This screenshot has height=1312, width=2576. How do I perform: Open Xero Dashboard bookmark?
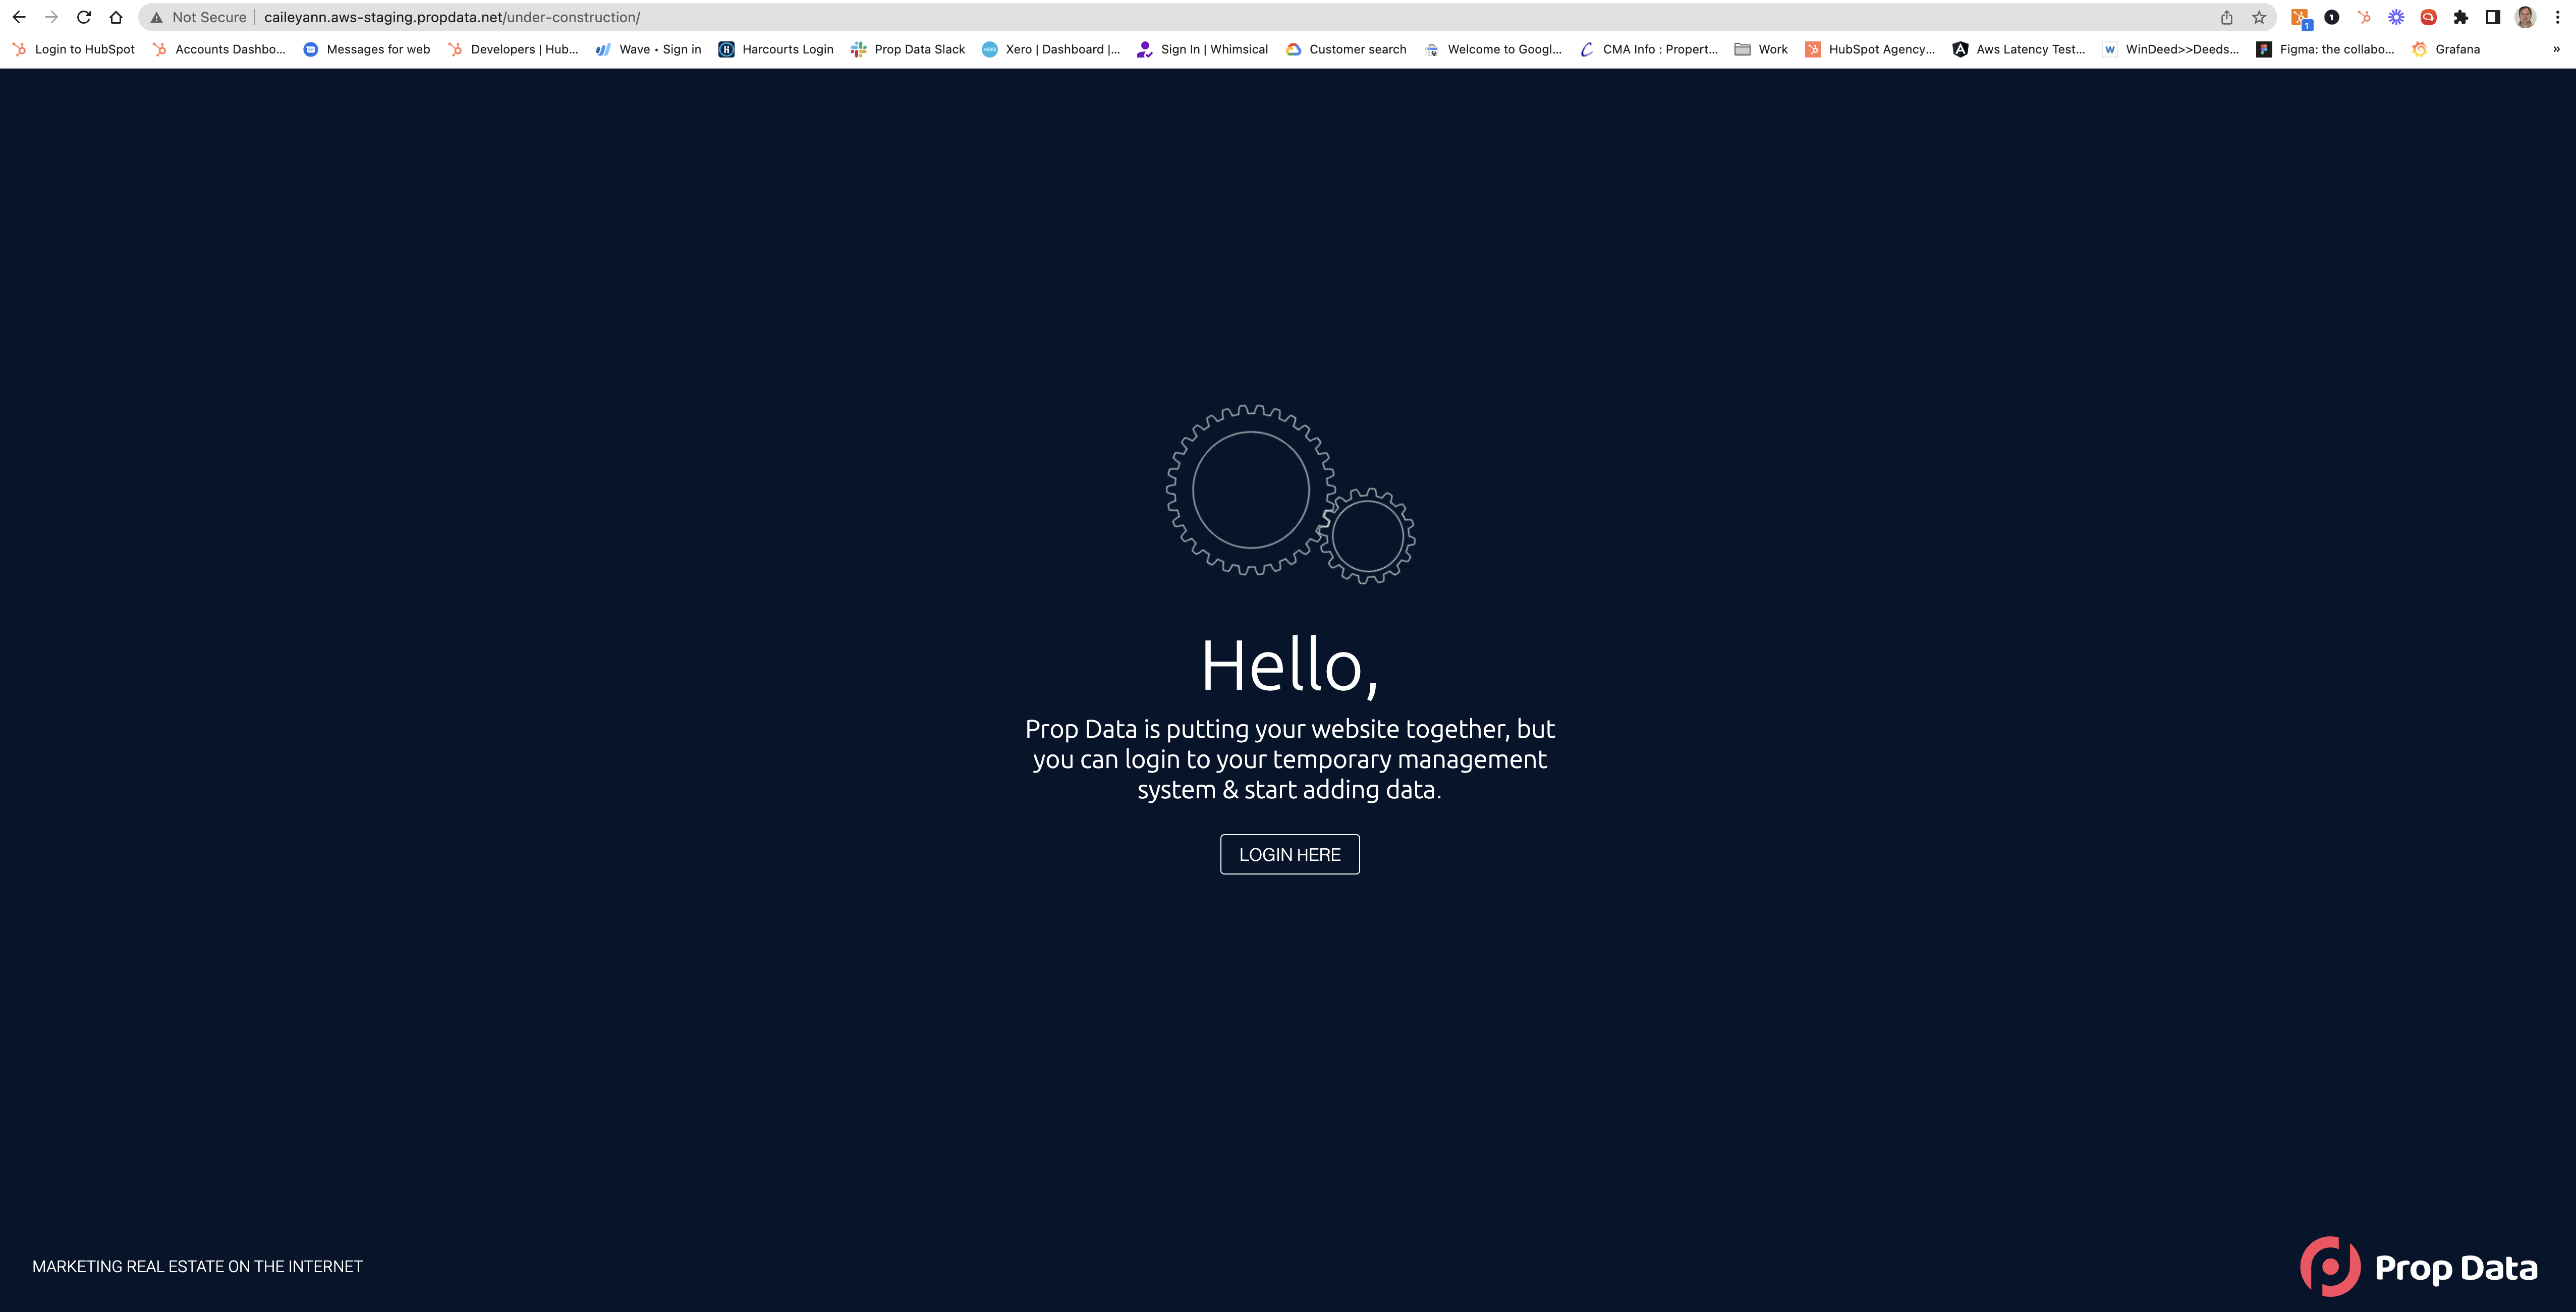coord(1051,49)
